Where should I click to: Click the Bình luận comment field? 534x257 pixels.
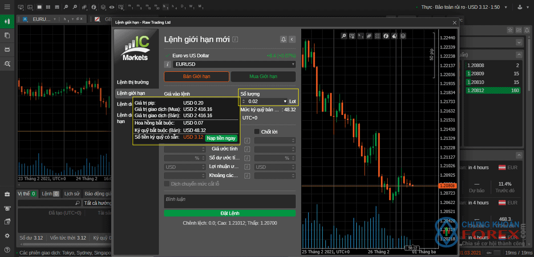230,201
